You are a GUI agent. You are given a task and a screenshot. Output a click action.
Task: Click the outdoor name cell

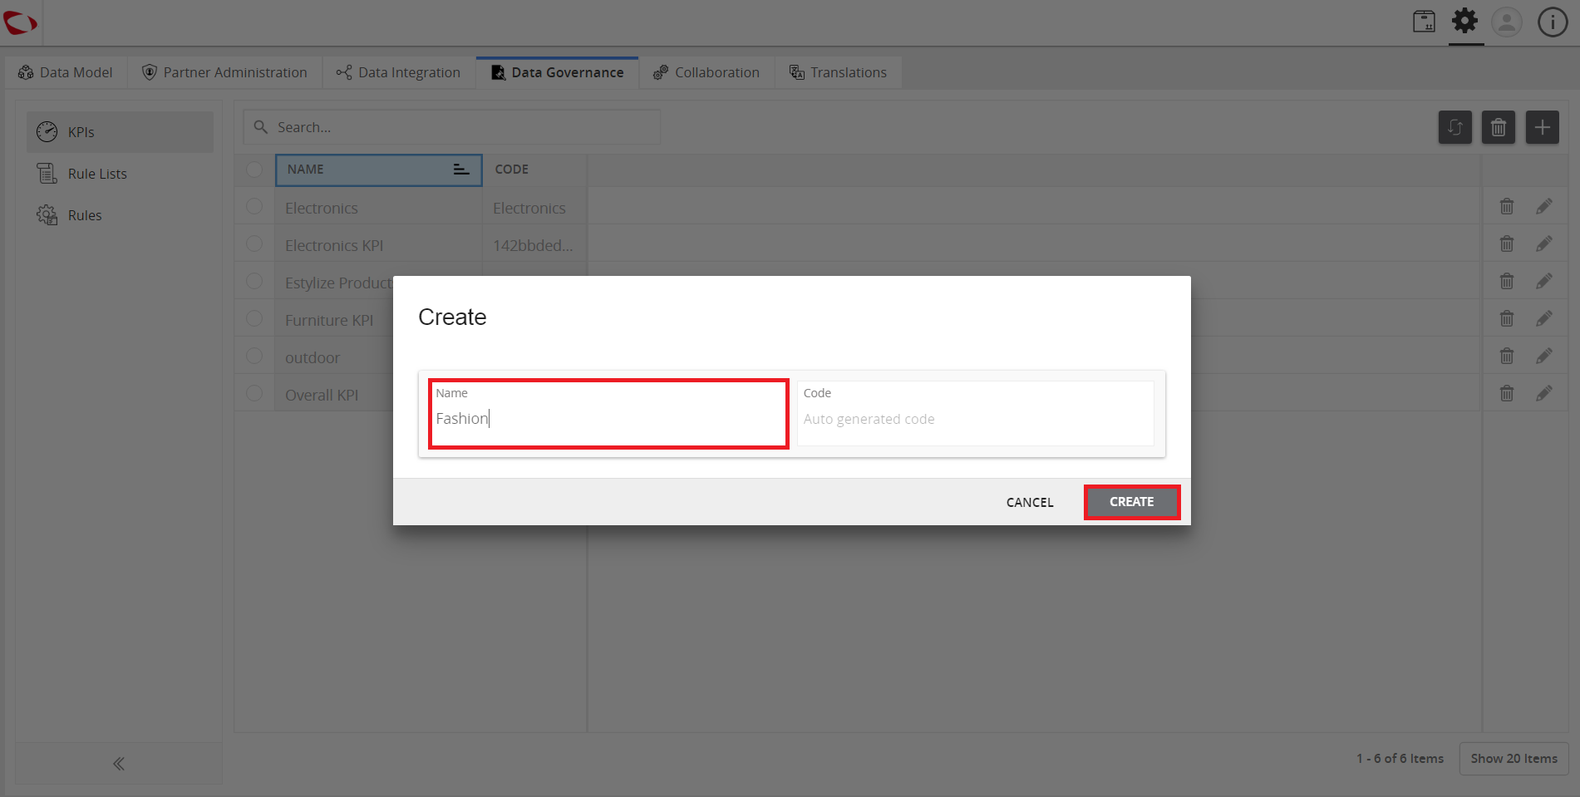coord(333,357)
